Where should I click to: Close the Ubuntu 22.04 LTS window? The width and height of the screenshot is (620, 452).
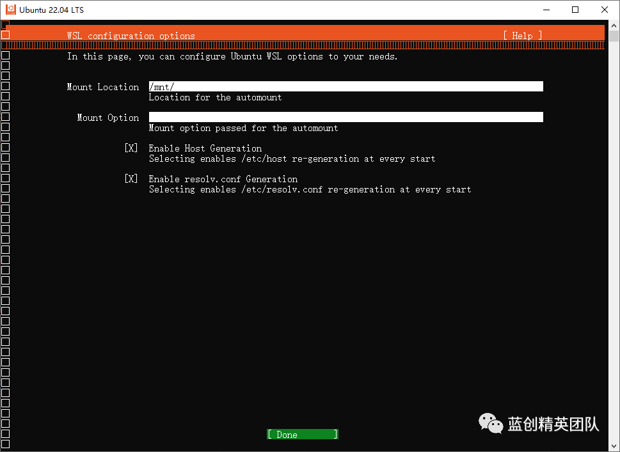coord(605,10)
